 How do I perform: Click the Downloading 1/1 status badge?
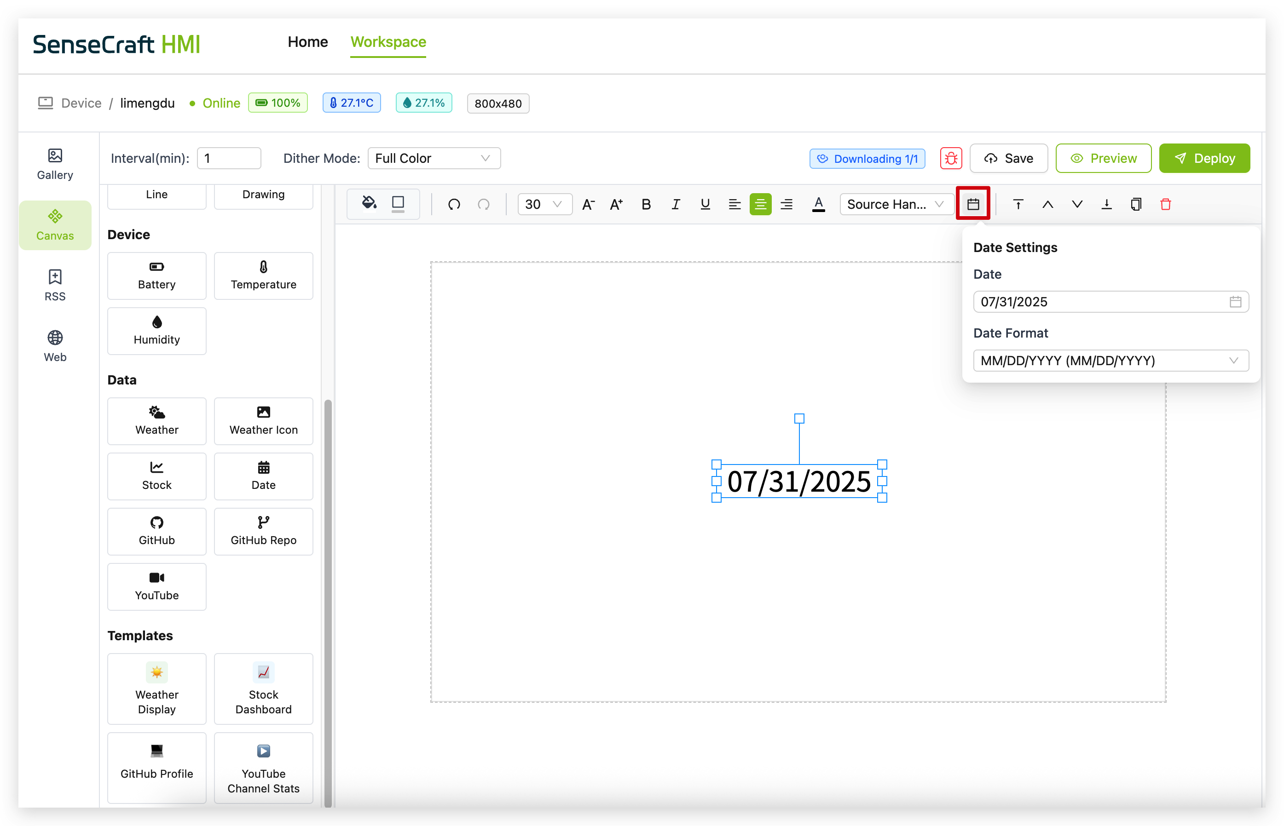tap(867, 159)
